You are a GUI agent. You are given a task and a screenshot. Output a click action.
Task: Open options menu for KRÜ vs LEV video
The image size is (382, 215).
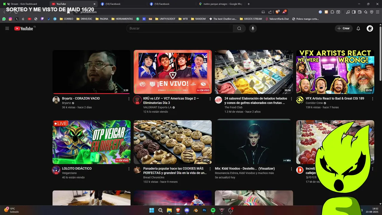tap(210, 99)
